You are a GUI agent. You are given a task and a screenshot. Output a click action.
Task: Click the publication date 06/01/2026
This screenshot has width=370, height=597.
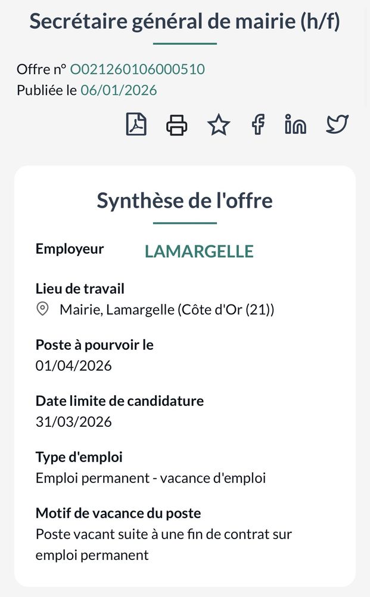[x=119, y=90]
